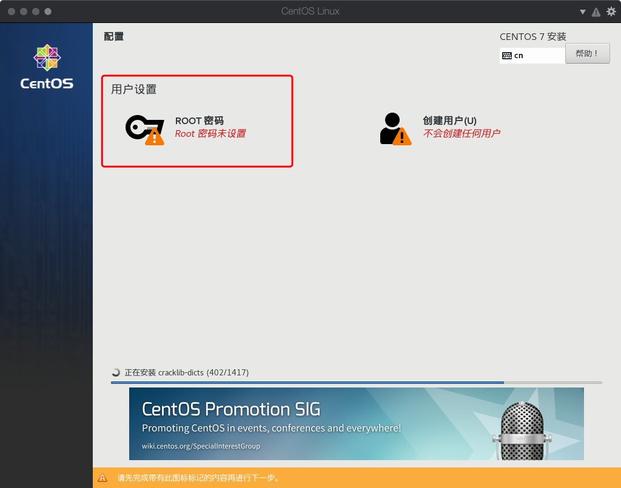Screen dimensions: 621x488
Task: Click the 正在安装 cracklib-dicts (402/1417) status
Action: point(187,372)
